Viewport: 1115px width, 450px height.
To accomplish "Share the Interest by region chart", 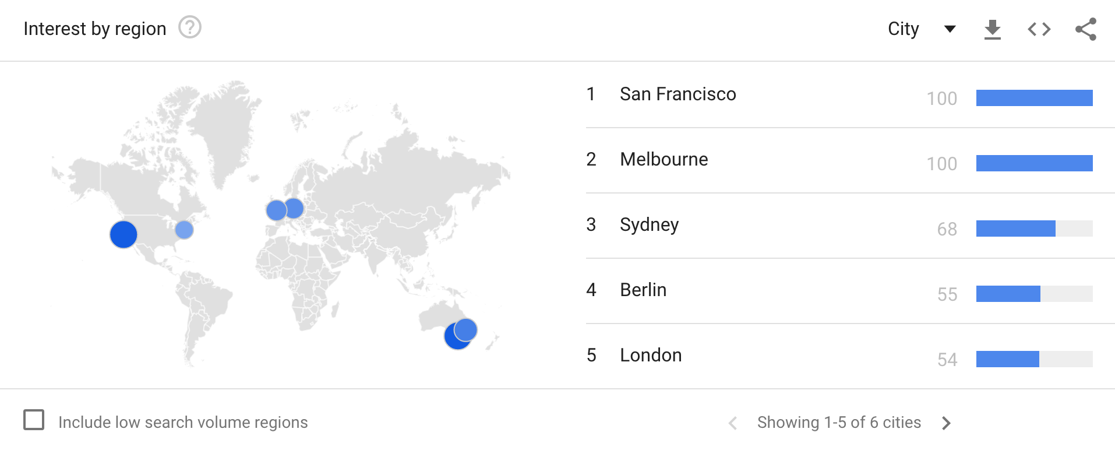I will (1085, 29).
